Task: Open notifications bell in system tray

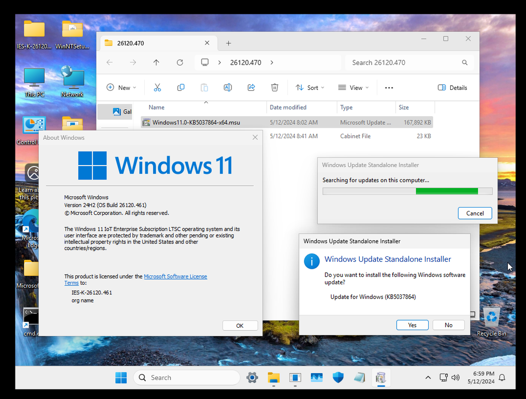Action: [502, 378]
